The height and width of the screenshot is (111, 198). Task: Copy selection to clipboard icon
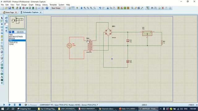(111, 8)
